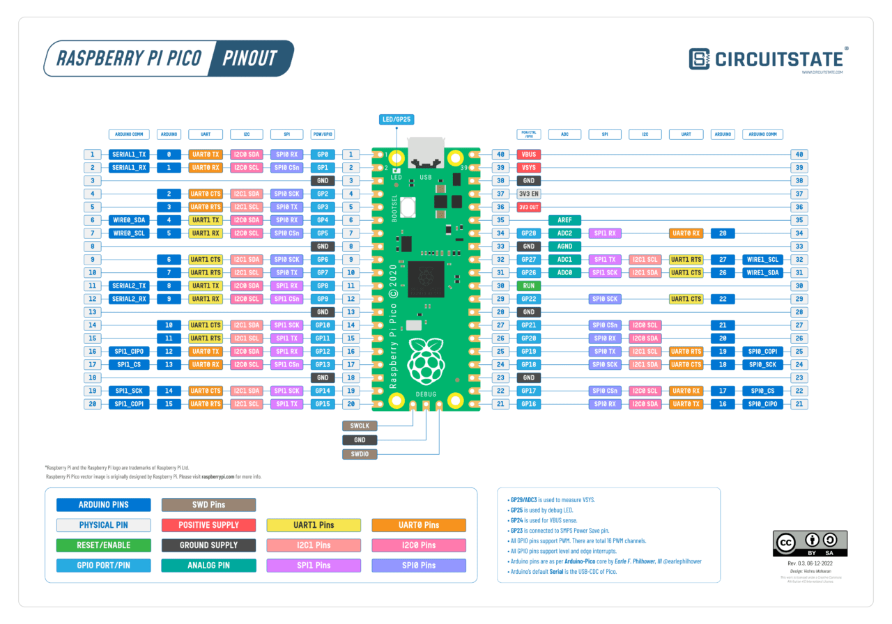892x624 pixels.
Task: Select the SPI0_COPI label
Action: pyautogui.click(x=763, y=351)
